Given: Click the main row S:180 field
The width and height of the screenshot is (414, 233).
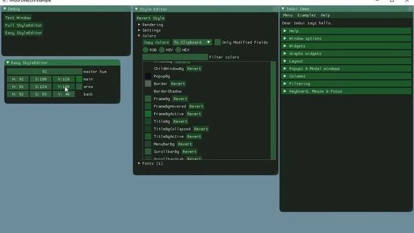Looking at the screenshot, I should click(x=41, y=79).
